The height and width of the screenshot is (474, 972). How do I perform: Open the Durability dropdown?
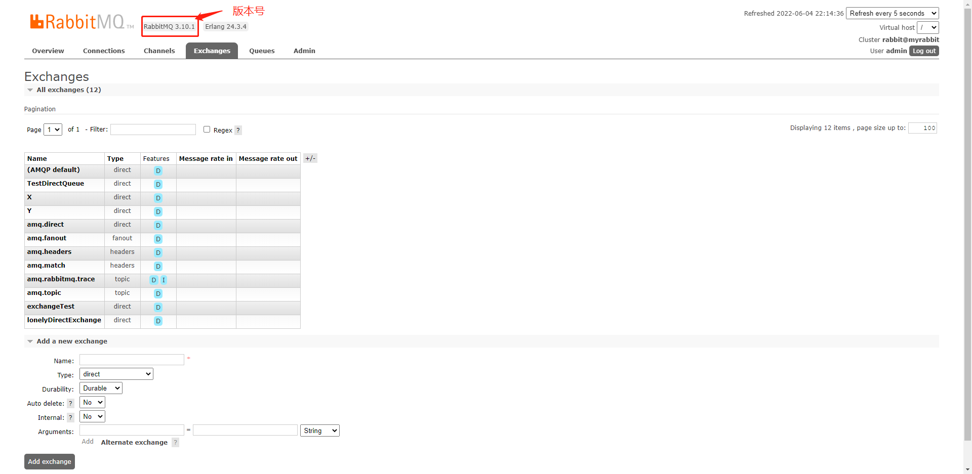pyautogui.click(x=101, y=389)
